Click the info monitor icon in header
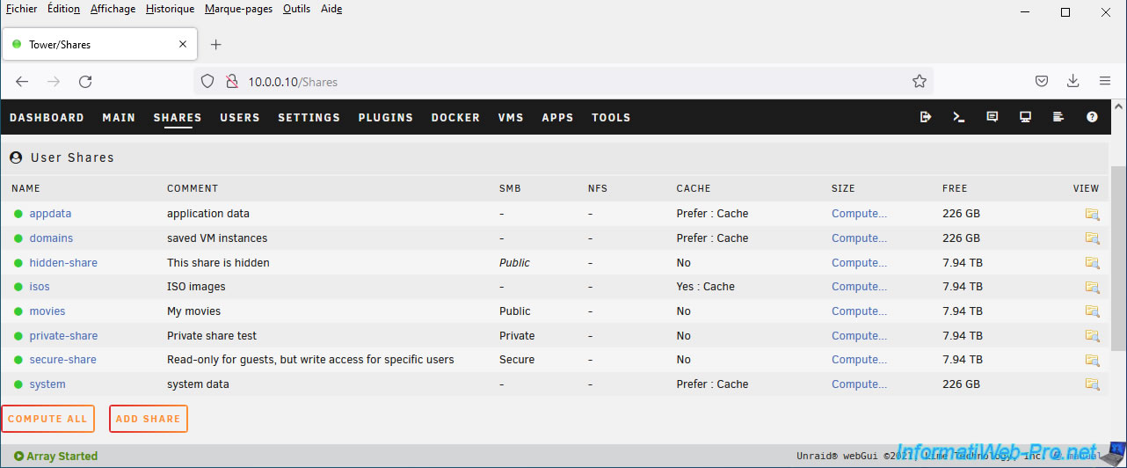Viewport: 1127px width, 468px height. (x=1025, y=117)
